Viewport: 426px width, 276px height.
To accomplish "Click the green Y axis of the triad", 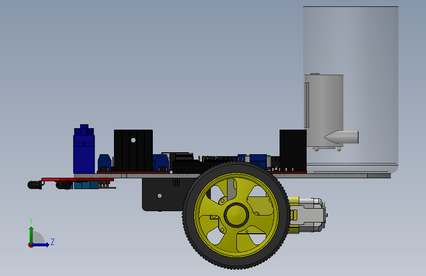I will (31, 235).
